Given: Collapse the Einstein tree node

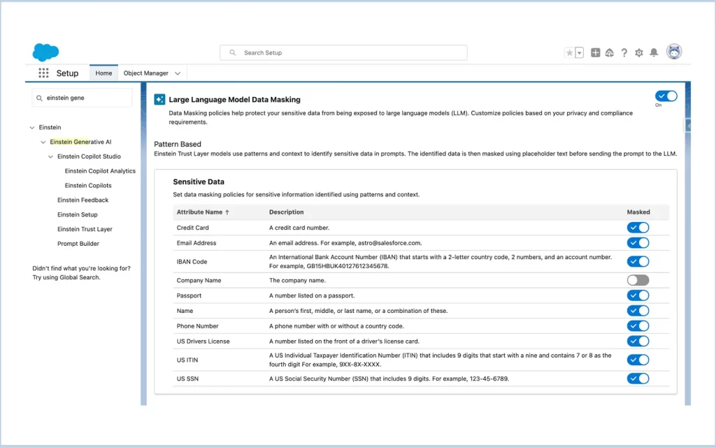Looking at the screenshot, I should [32, 128].
